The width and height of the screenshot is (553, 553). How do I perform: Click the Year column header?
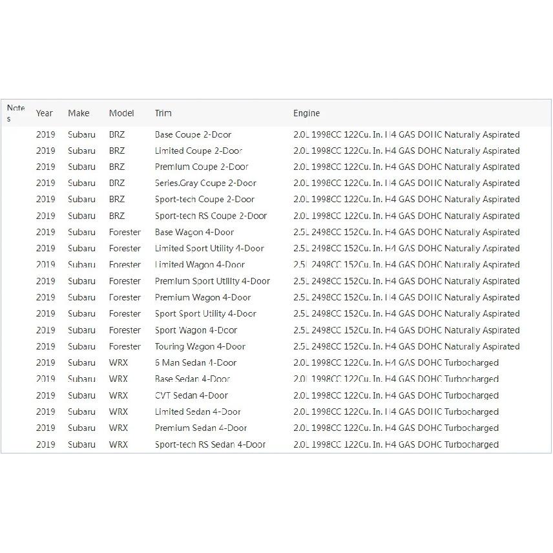tap(44, 113)
